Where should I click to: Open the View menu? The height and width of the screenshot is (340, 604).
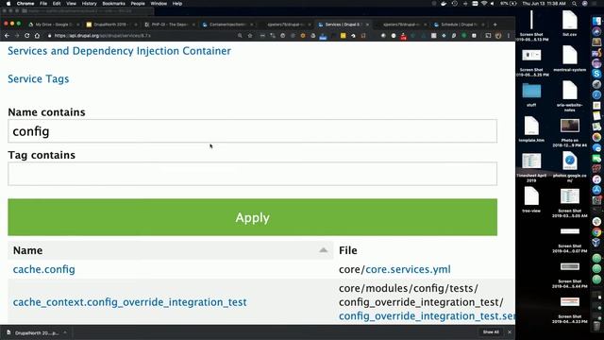(x=71, y=4)
